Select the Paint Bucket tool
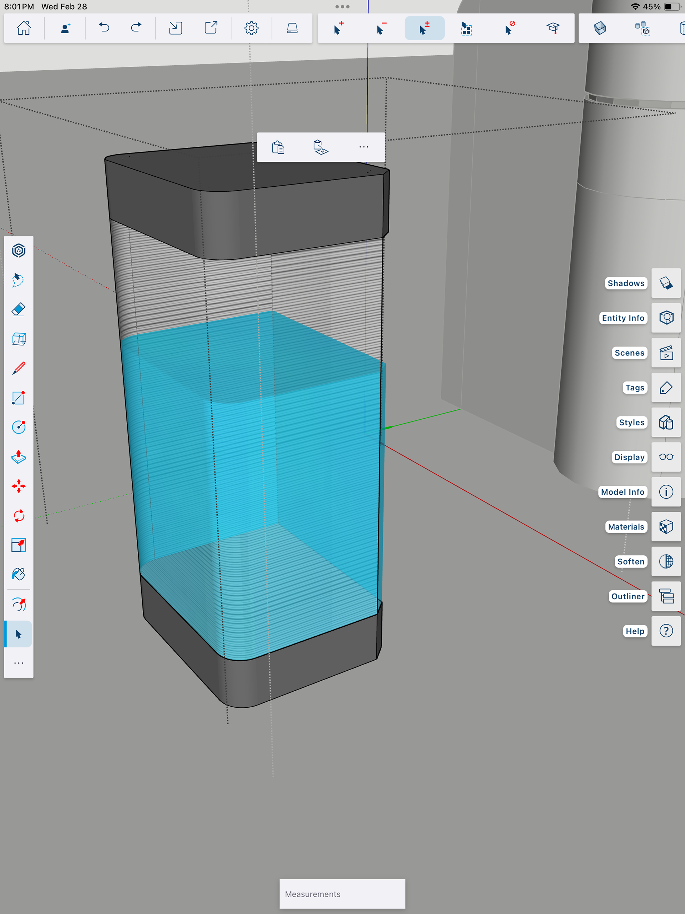 (x=19, y=574)
